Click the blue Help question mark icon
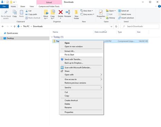The image size is (161, 127). tap(159, 6)
